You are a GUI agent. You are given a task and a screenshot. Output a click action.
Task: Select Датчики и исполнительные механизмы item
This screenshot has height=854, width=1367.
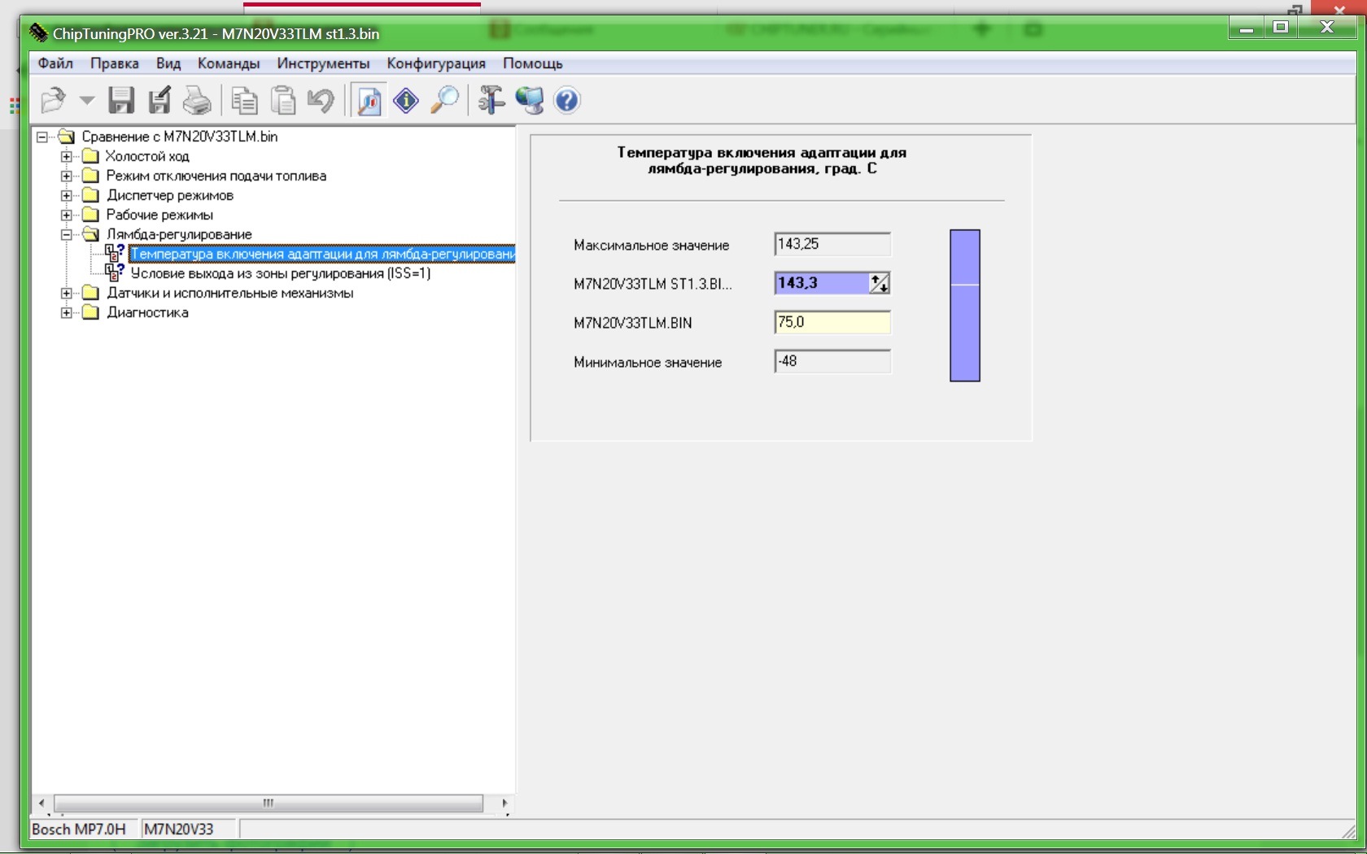[x=230, y=293]
